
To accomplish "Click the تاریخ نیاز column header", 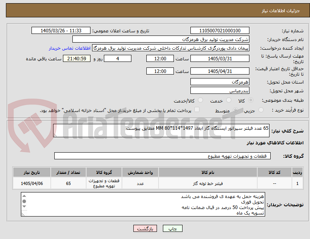I will coord(32,172).
